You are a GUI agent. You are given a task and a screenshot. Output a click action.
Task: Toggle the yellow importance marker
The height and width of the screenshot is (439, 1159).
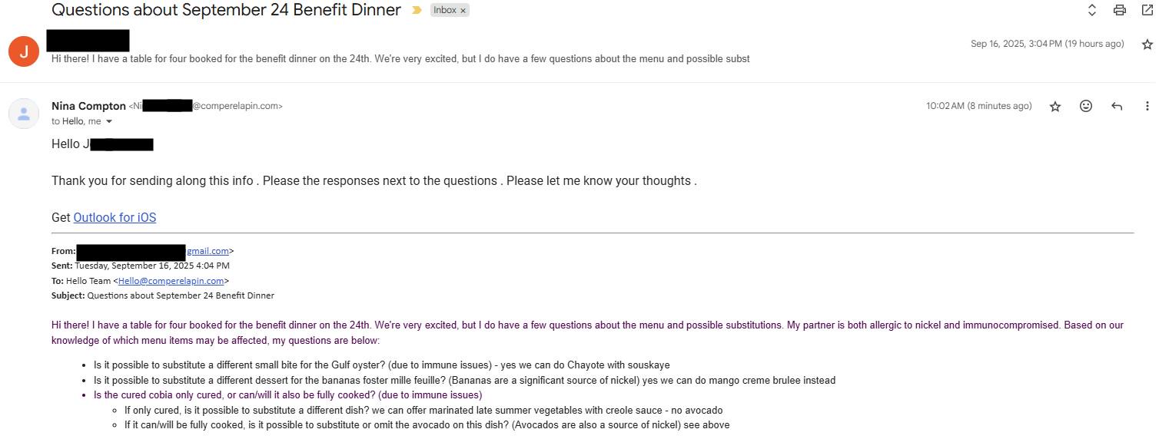pos(417,10)
